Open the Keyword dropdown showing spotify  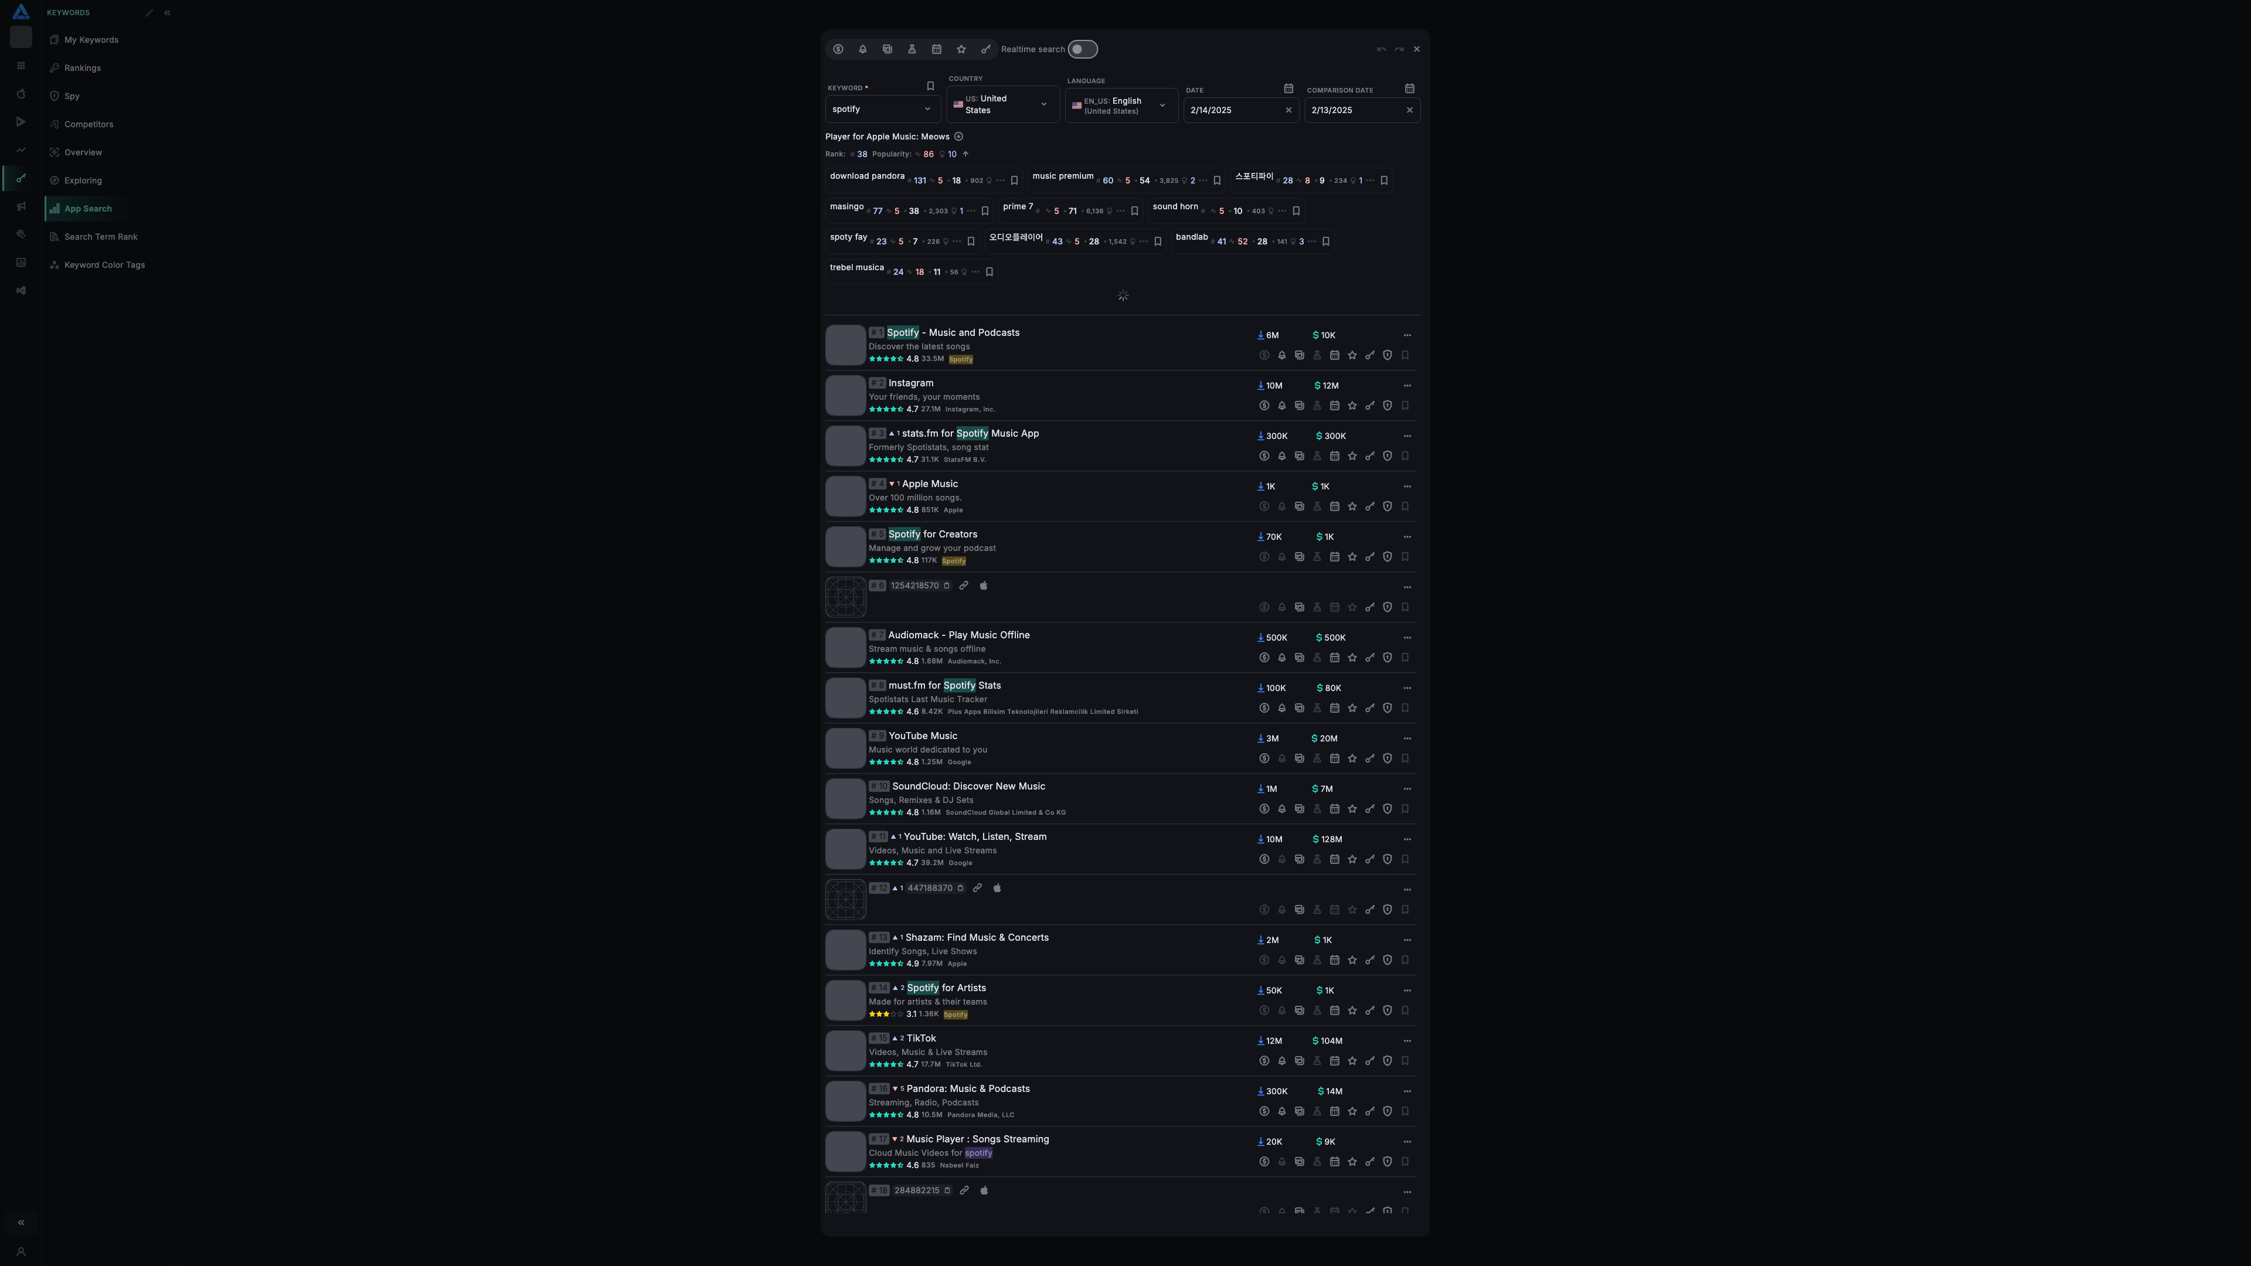pyautogui.click(x=883, y=109)
